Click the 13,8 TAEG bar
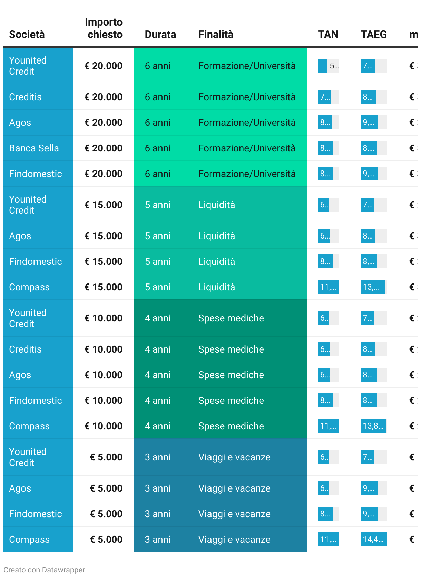The image size is (421, 578). [x=373, y=426]
